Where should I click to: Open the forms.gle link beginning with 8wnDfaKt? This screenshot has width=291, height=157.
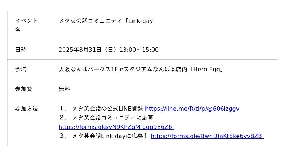click(207, 136)
